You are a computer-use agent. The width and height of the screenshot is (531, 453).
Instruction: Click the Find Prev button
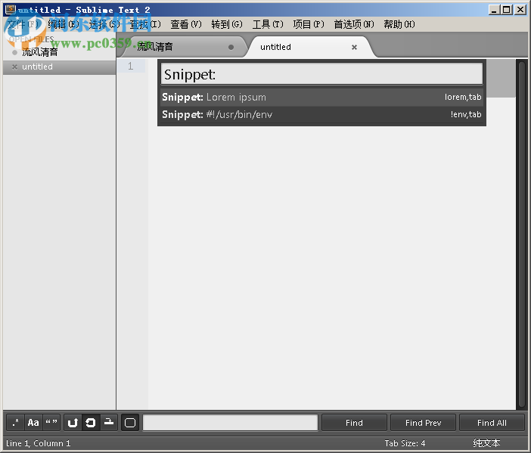[423, 423]
